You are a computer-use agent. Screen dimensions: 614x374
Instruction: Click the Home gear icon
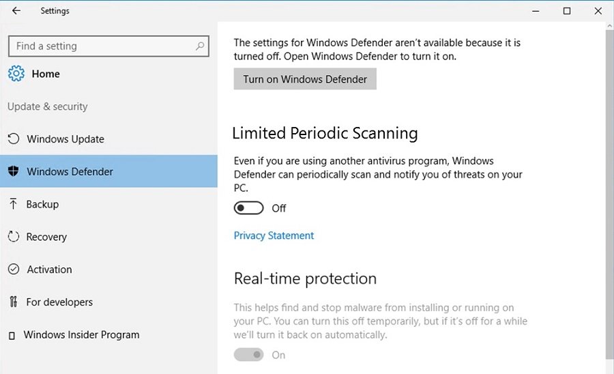(x=16, y=74)
